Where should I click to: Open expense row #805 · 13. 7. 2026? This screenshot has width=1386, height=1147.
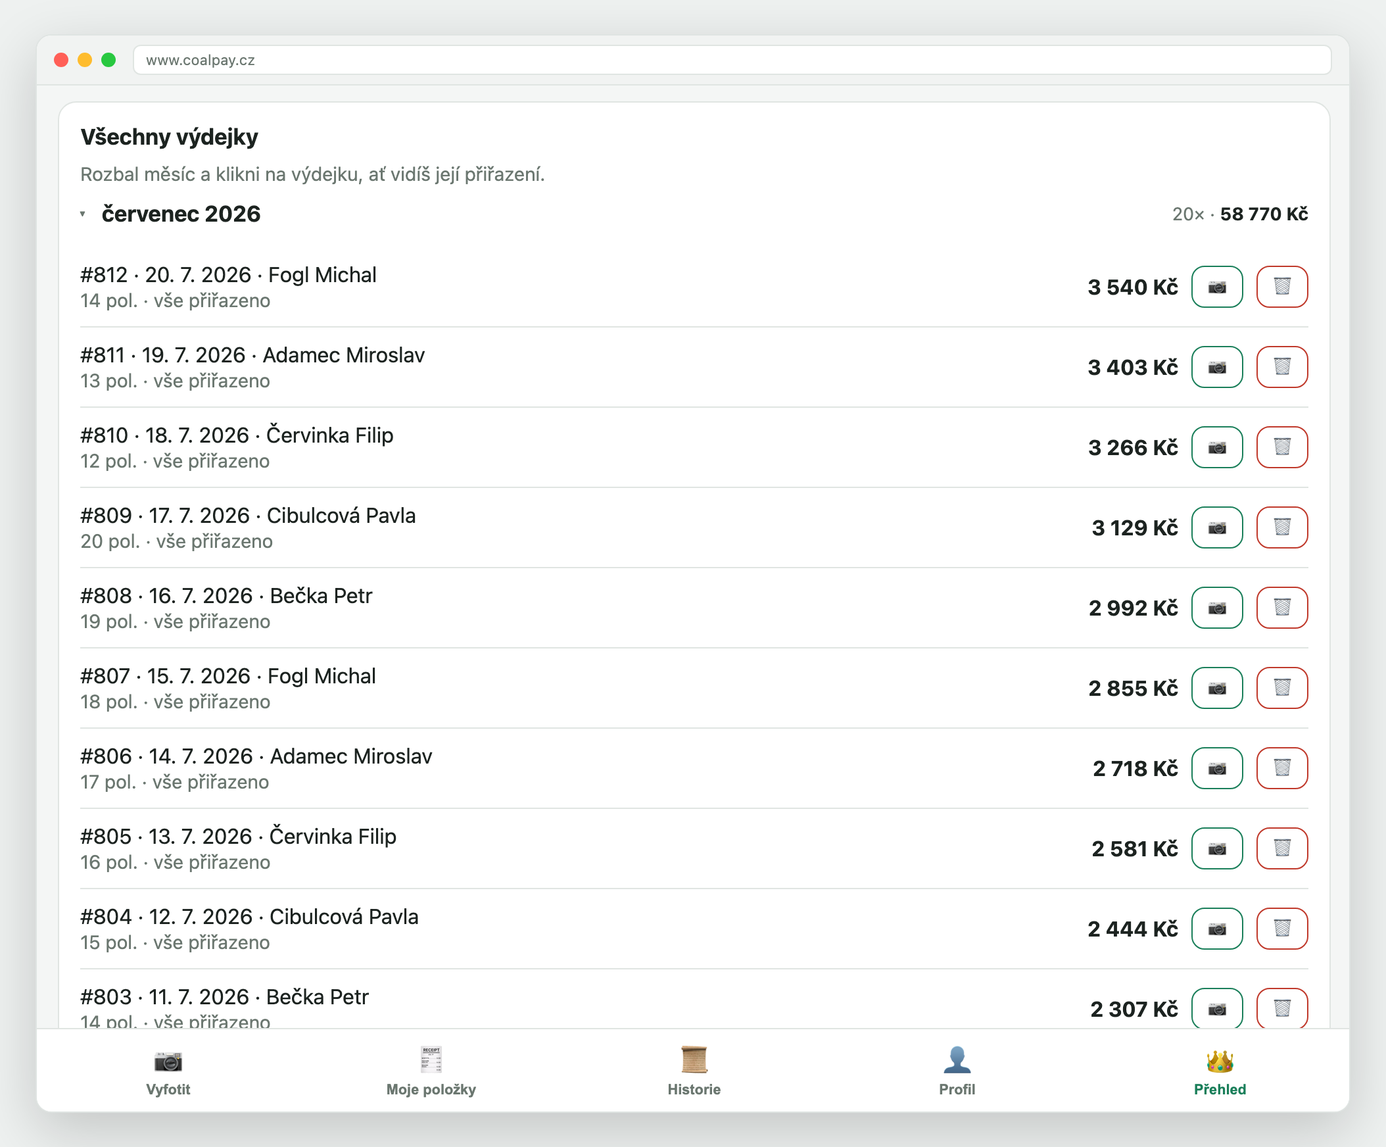(x=694, y=849)
